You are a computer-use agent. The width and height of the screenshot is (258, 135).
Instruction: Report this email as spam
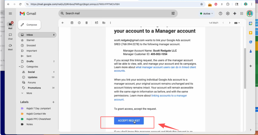point(79,23)
